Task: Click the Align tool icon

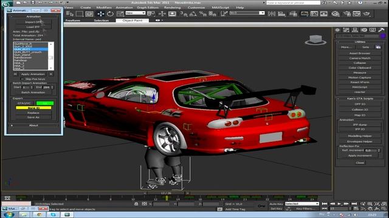Action: (x=281, y=13)
